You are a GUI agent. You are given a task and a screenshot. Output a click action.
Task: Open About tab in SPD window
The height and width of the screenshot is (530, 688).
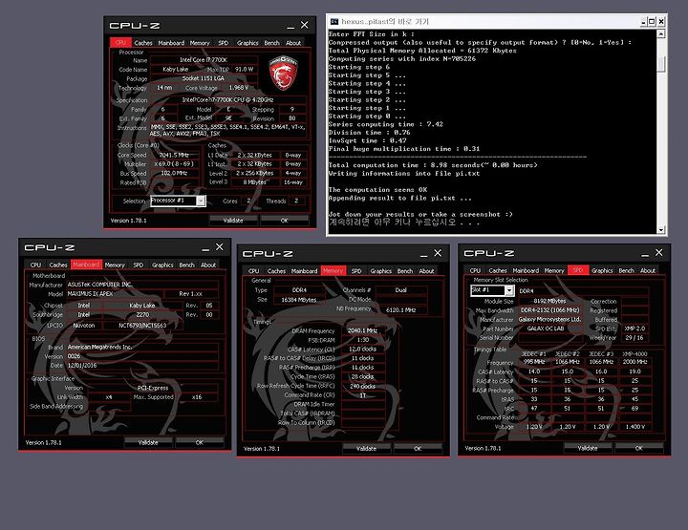pyautogui.click(x=647, y=270)
